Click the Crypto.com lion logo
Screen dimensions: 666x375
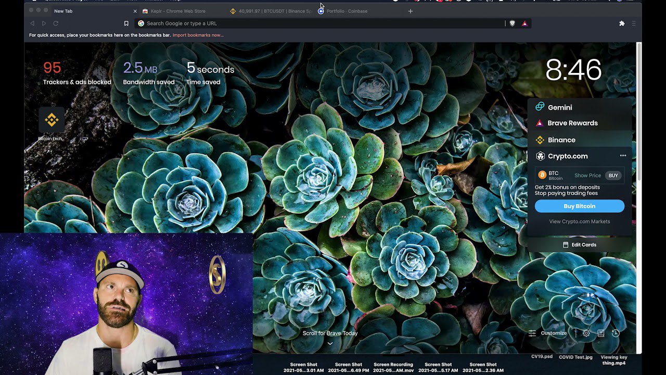[x=540, y=156]
